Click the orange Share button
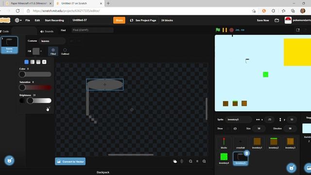Screen dimensions: 311x175 (x=119, y=20)
